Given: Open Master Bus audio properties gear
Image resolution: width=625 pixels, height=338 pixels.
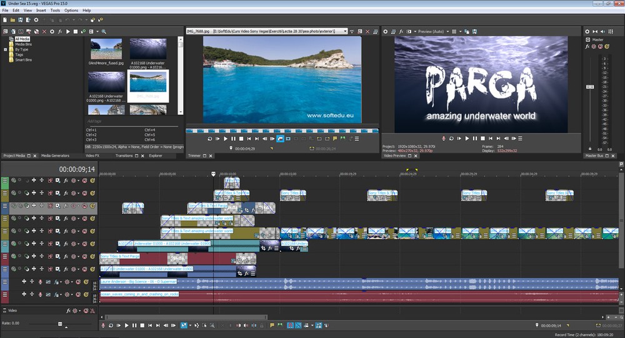Looking at the screenshot, I should click(587, 31).
